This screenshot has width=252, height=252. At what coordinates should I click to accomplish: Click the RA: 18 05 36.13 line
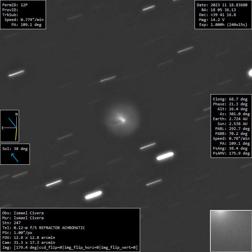point(219,10)
